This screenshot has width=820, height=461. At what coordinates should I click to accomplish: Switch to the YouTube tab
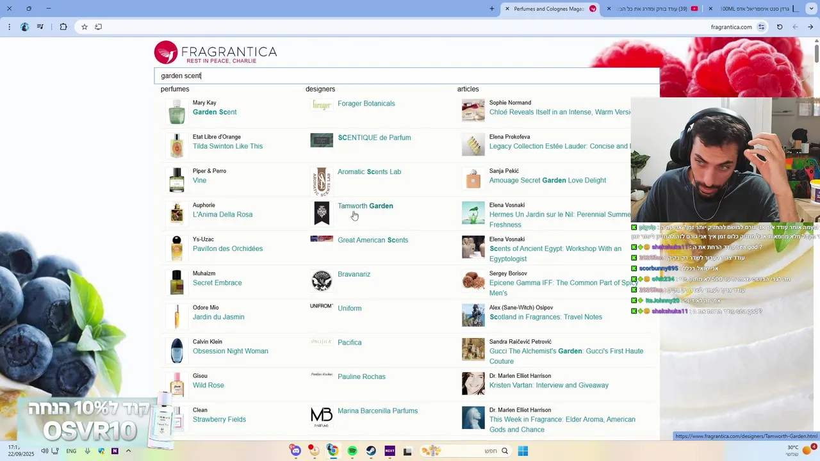point(652,9)
